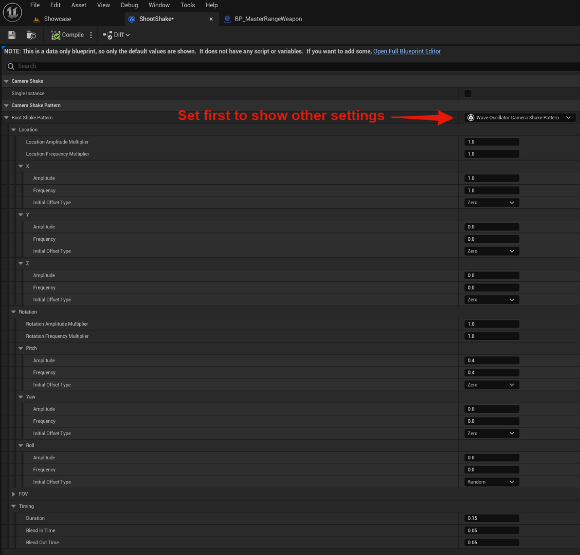Click the Compile button icon

[56, 35]
